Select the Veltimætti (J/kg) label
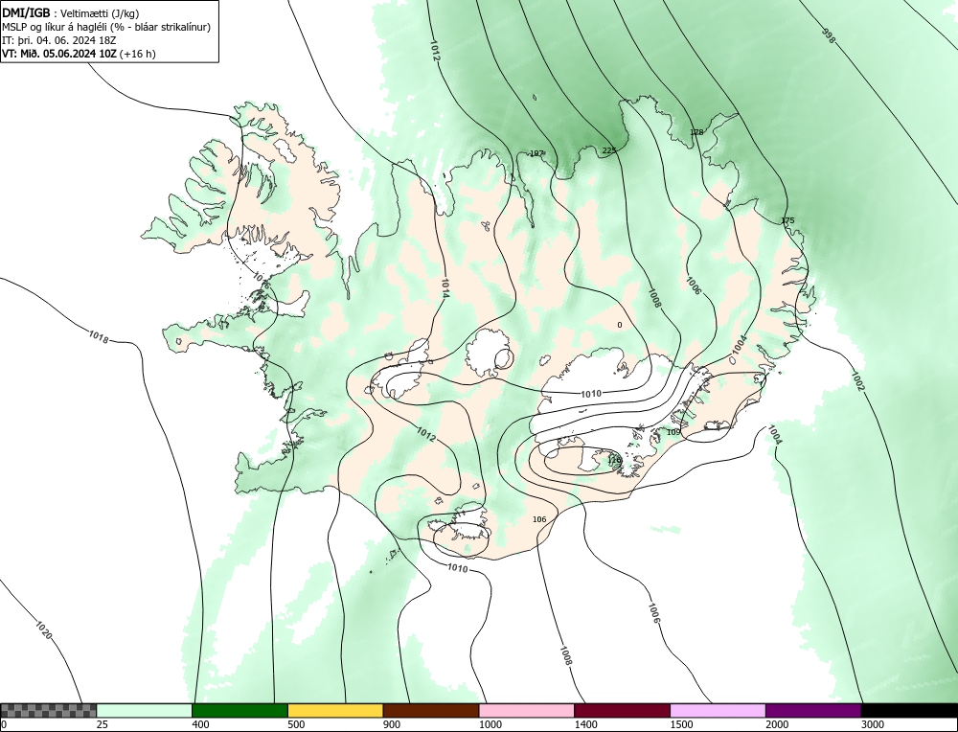Image resolution: width=958 pixels, height=732 pixels. 100,12
